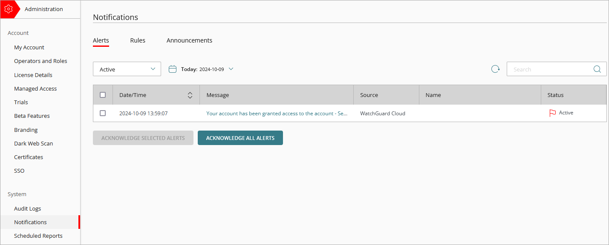Open Scheduled Reports from the sidebar
The image size is (609, 245).
click(38, 235)
